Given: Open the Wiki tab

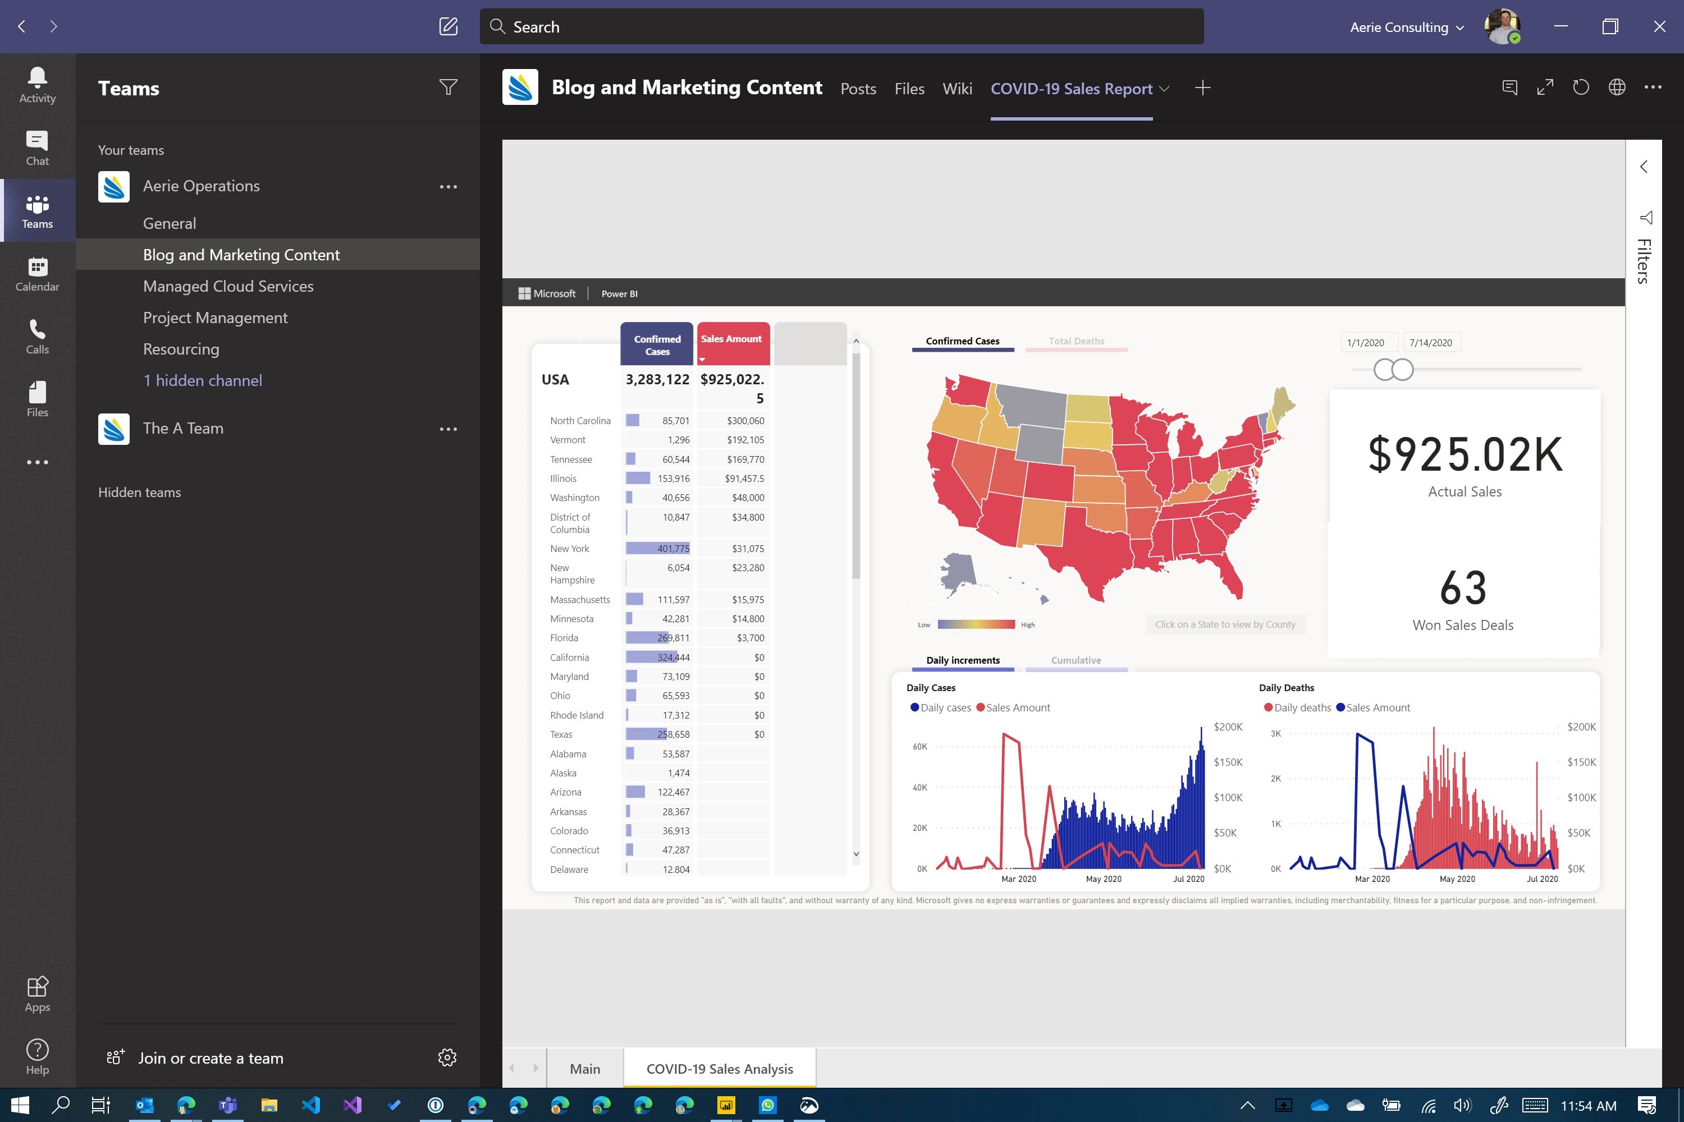Looking at the screenshot, I should [x=957, y=89].
